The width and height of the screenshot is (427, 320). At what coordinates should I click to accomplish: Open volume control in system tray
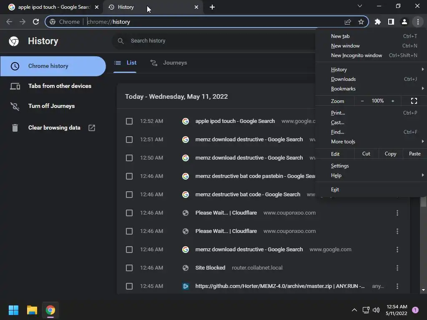376,310
